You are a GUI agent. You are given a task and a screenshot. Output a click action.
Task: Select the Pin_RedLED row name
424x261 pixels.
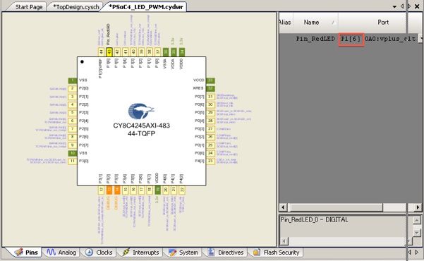315,39
